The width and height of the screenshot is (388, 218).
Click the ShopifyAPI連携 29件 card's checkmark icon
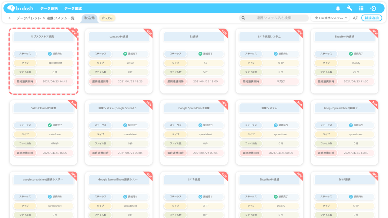pyautogui.click(x=351, y=54)
